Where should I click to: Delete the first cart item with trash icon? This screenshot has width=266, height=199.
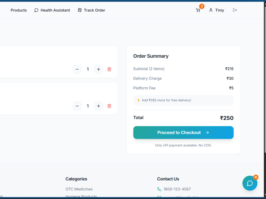point(109,69)
